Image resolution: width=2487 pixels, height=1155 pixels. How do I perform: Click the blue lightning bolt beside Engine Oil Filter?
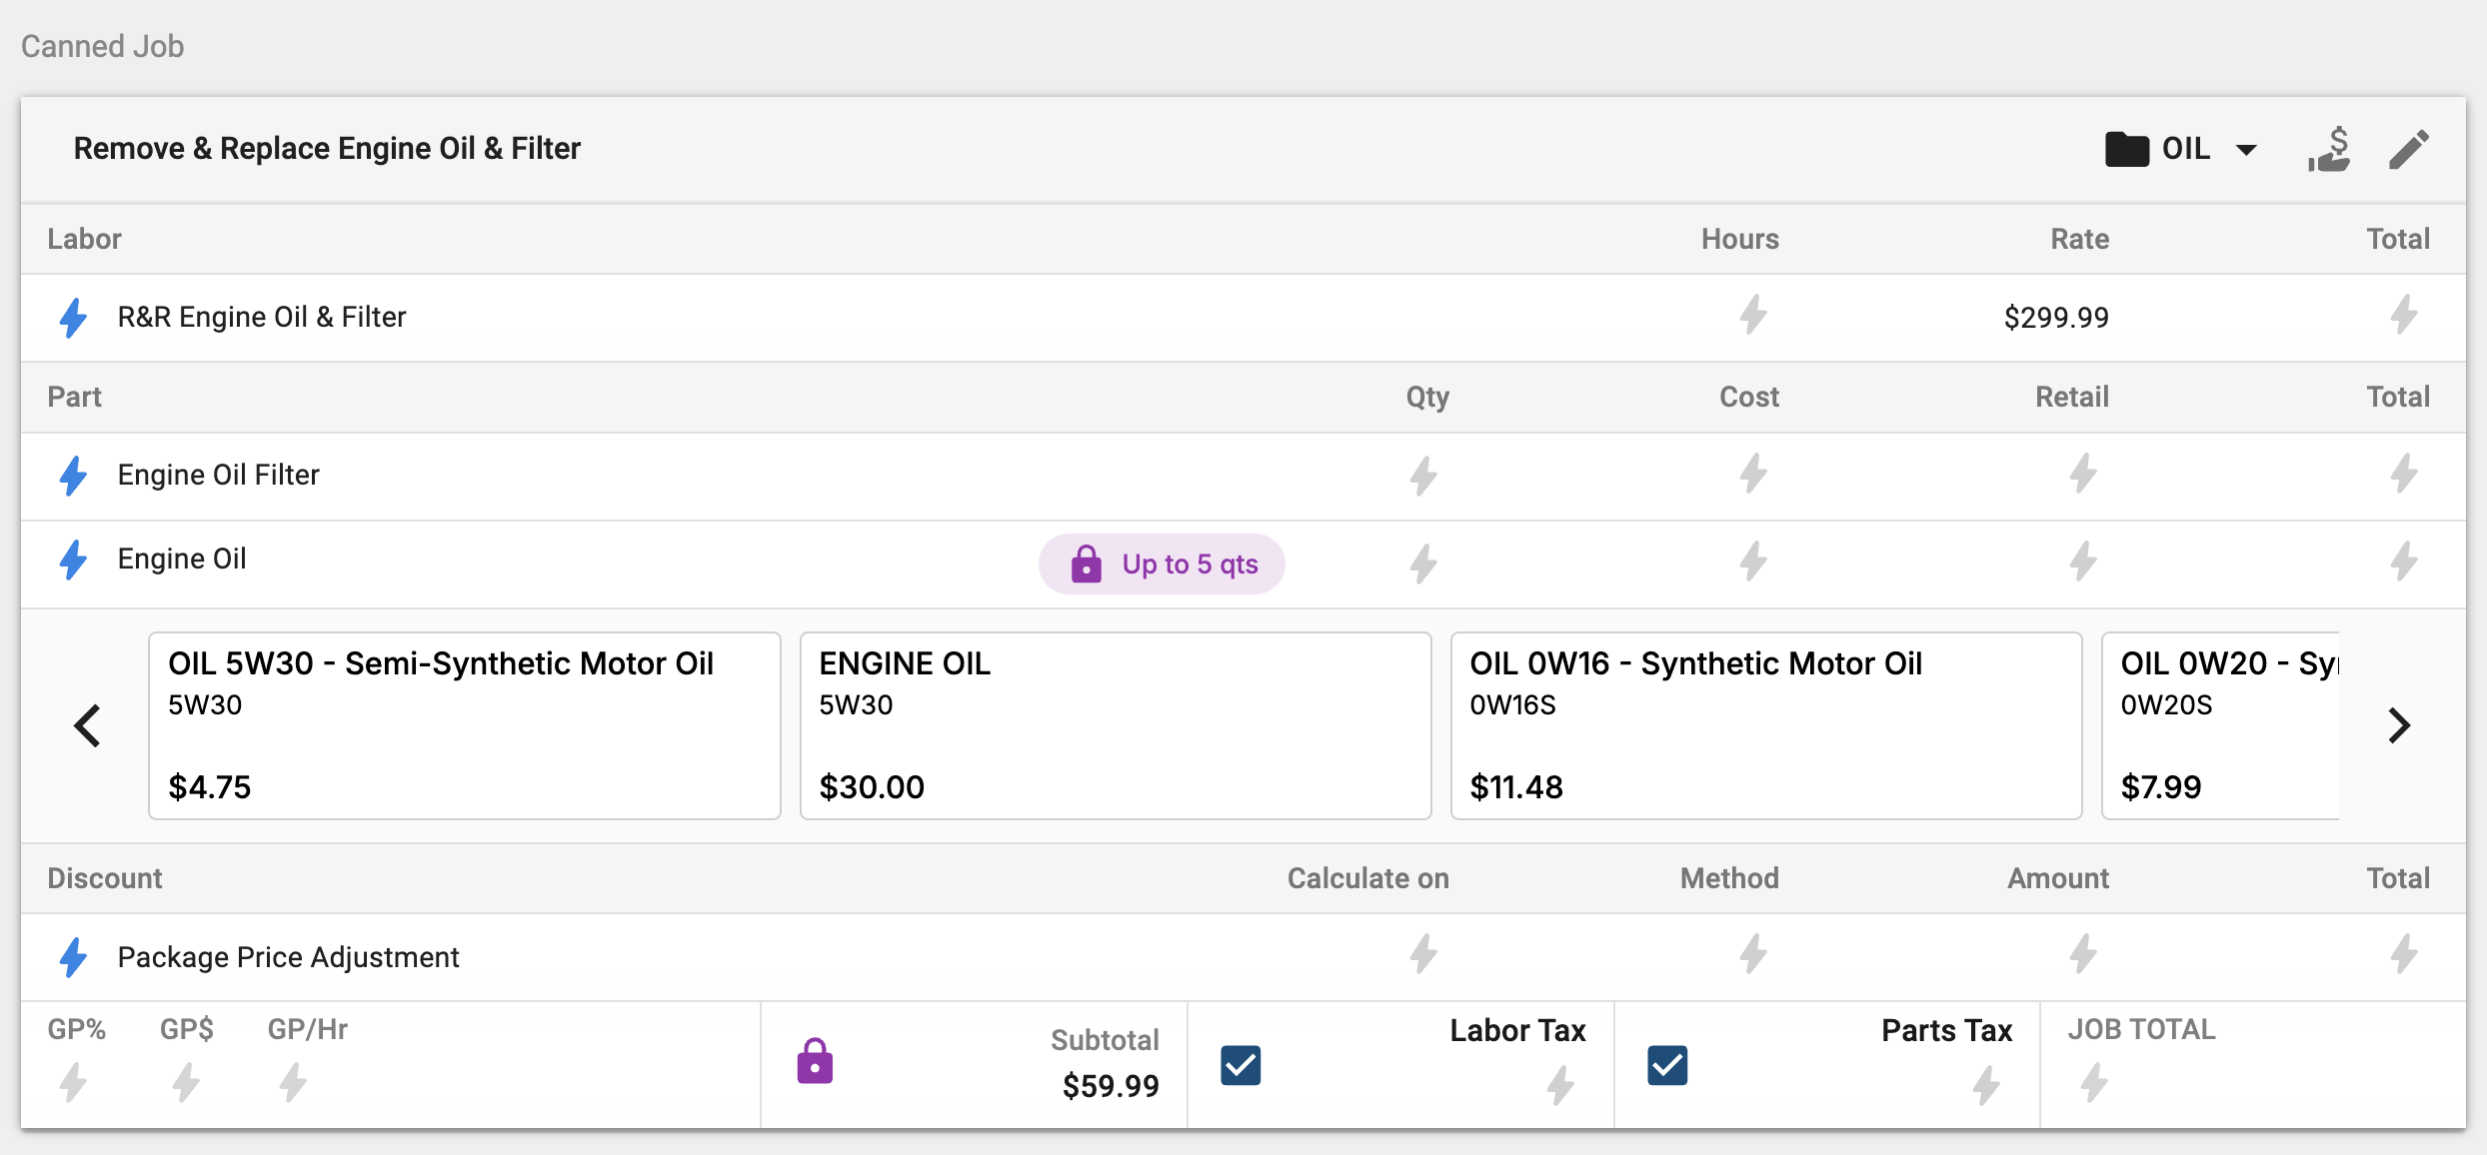coord(73,476)
